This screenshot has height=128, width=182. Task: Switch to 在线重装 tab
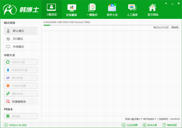72,10
